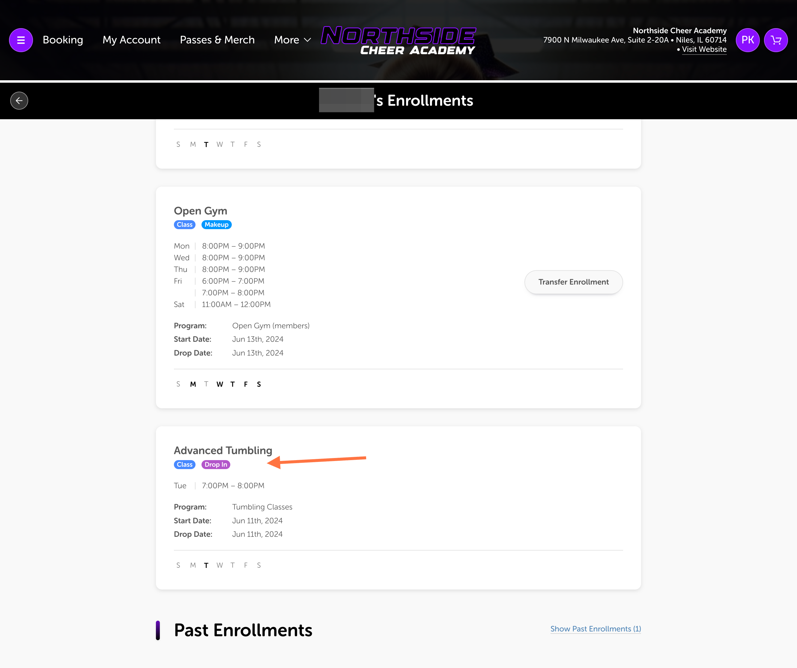Click the Makeup tag under Open Gym
Screen dimensions: 797x668
[x=216, y=224]
